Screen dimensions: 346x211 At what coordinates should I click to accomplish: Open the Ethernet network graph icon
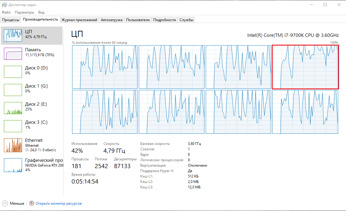[13, 145]
